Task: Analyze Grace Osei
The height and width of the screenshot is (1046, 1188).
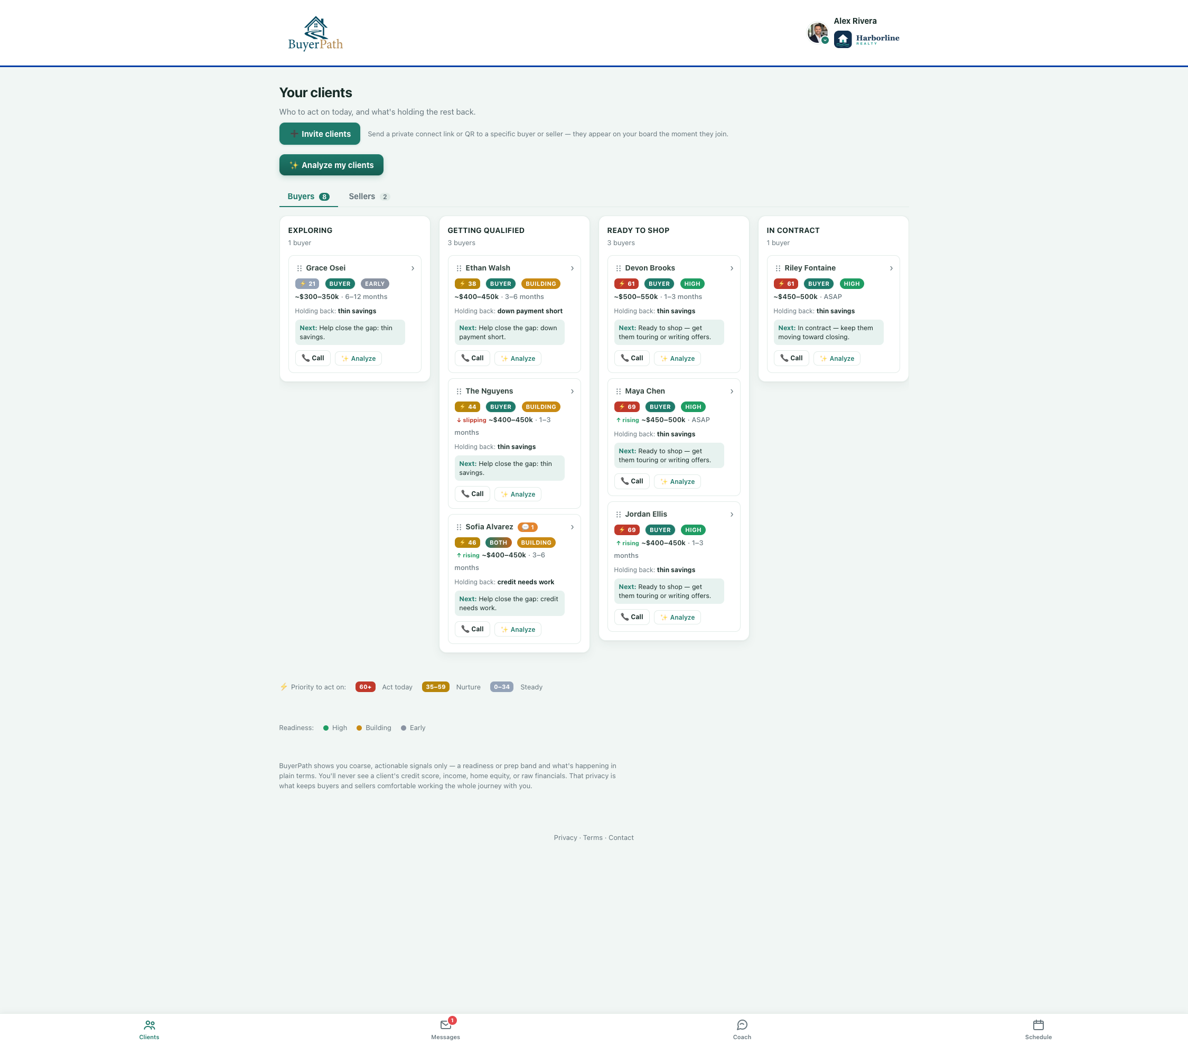Action: pyautogui.click(x=358, y=359)
